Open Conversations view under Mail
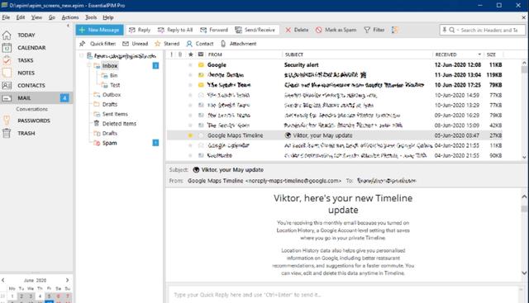 (32, 109)
